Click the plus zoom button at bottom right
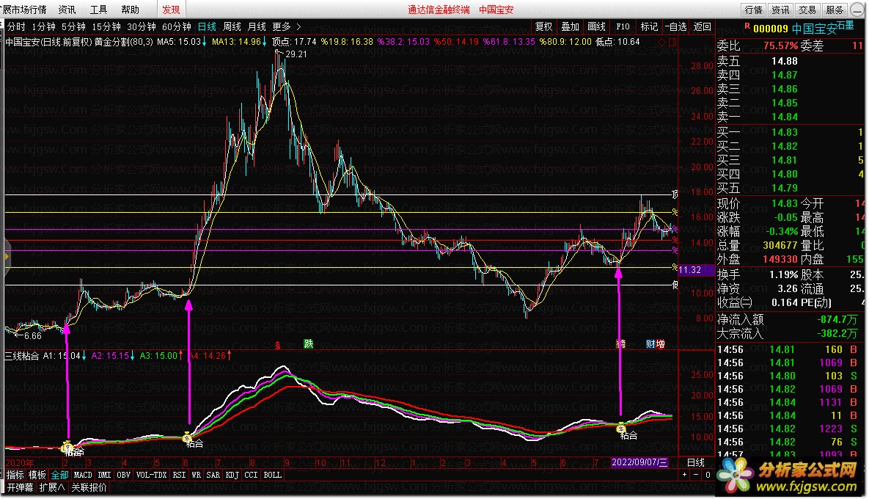Screen dimensions: 869x499 click(x=685, y=476)
